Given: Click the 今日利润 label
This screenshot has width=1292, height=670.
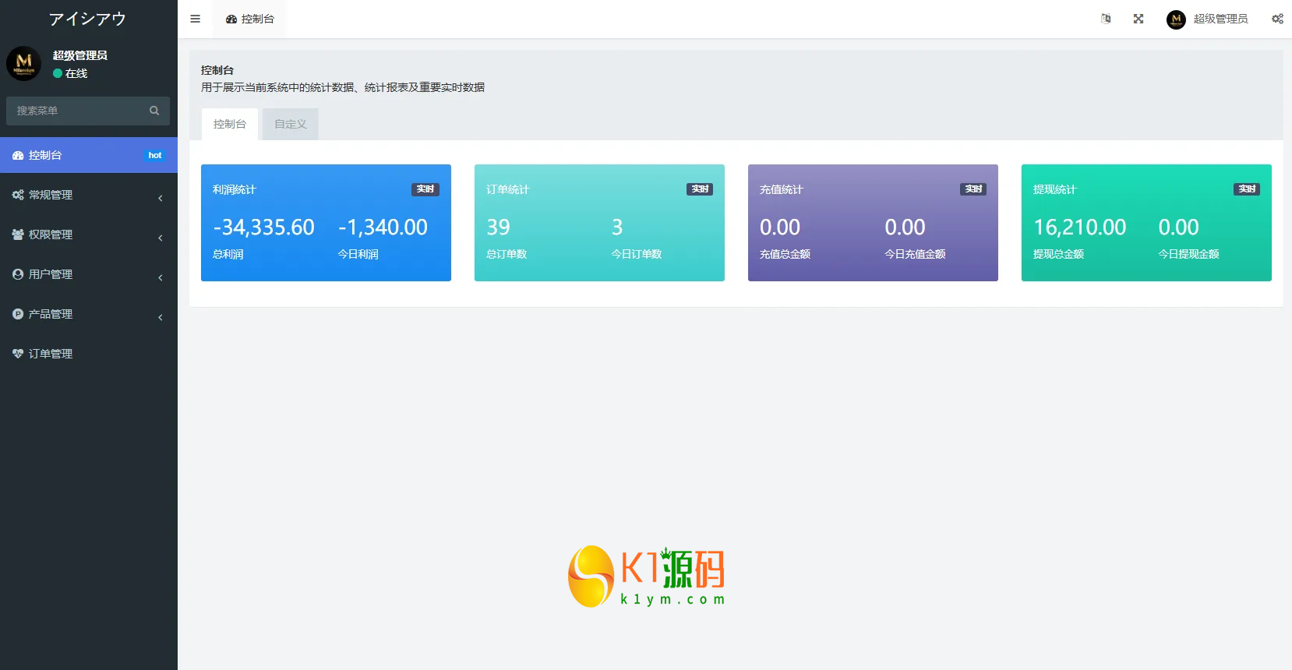Looking at the screenshot, I should (358, 254).
